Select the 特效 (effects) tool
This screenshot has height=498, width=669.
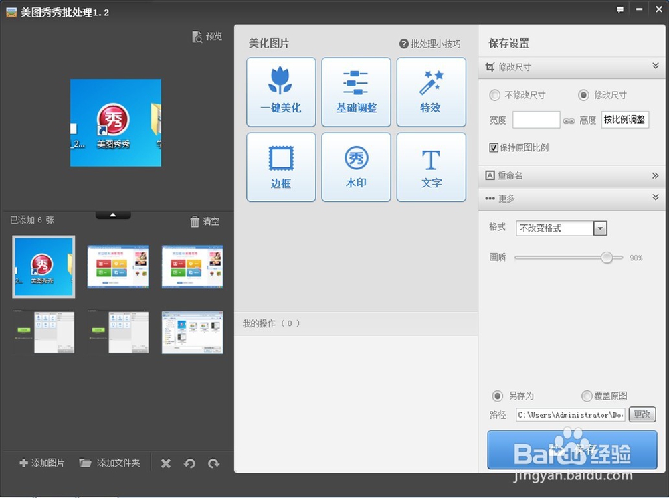431,92
